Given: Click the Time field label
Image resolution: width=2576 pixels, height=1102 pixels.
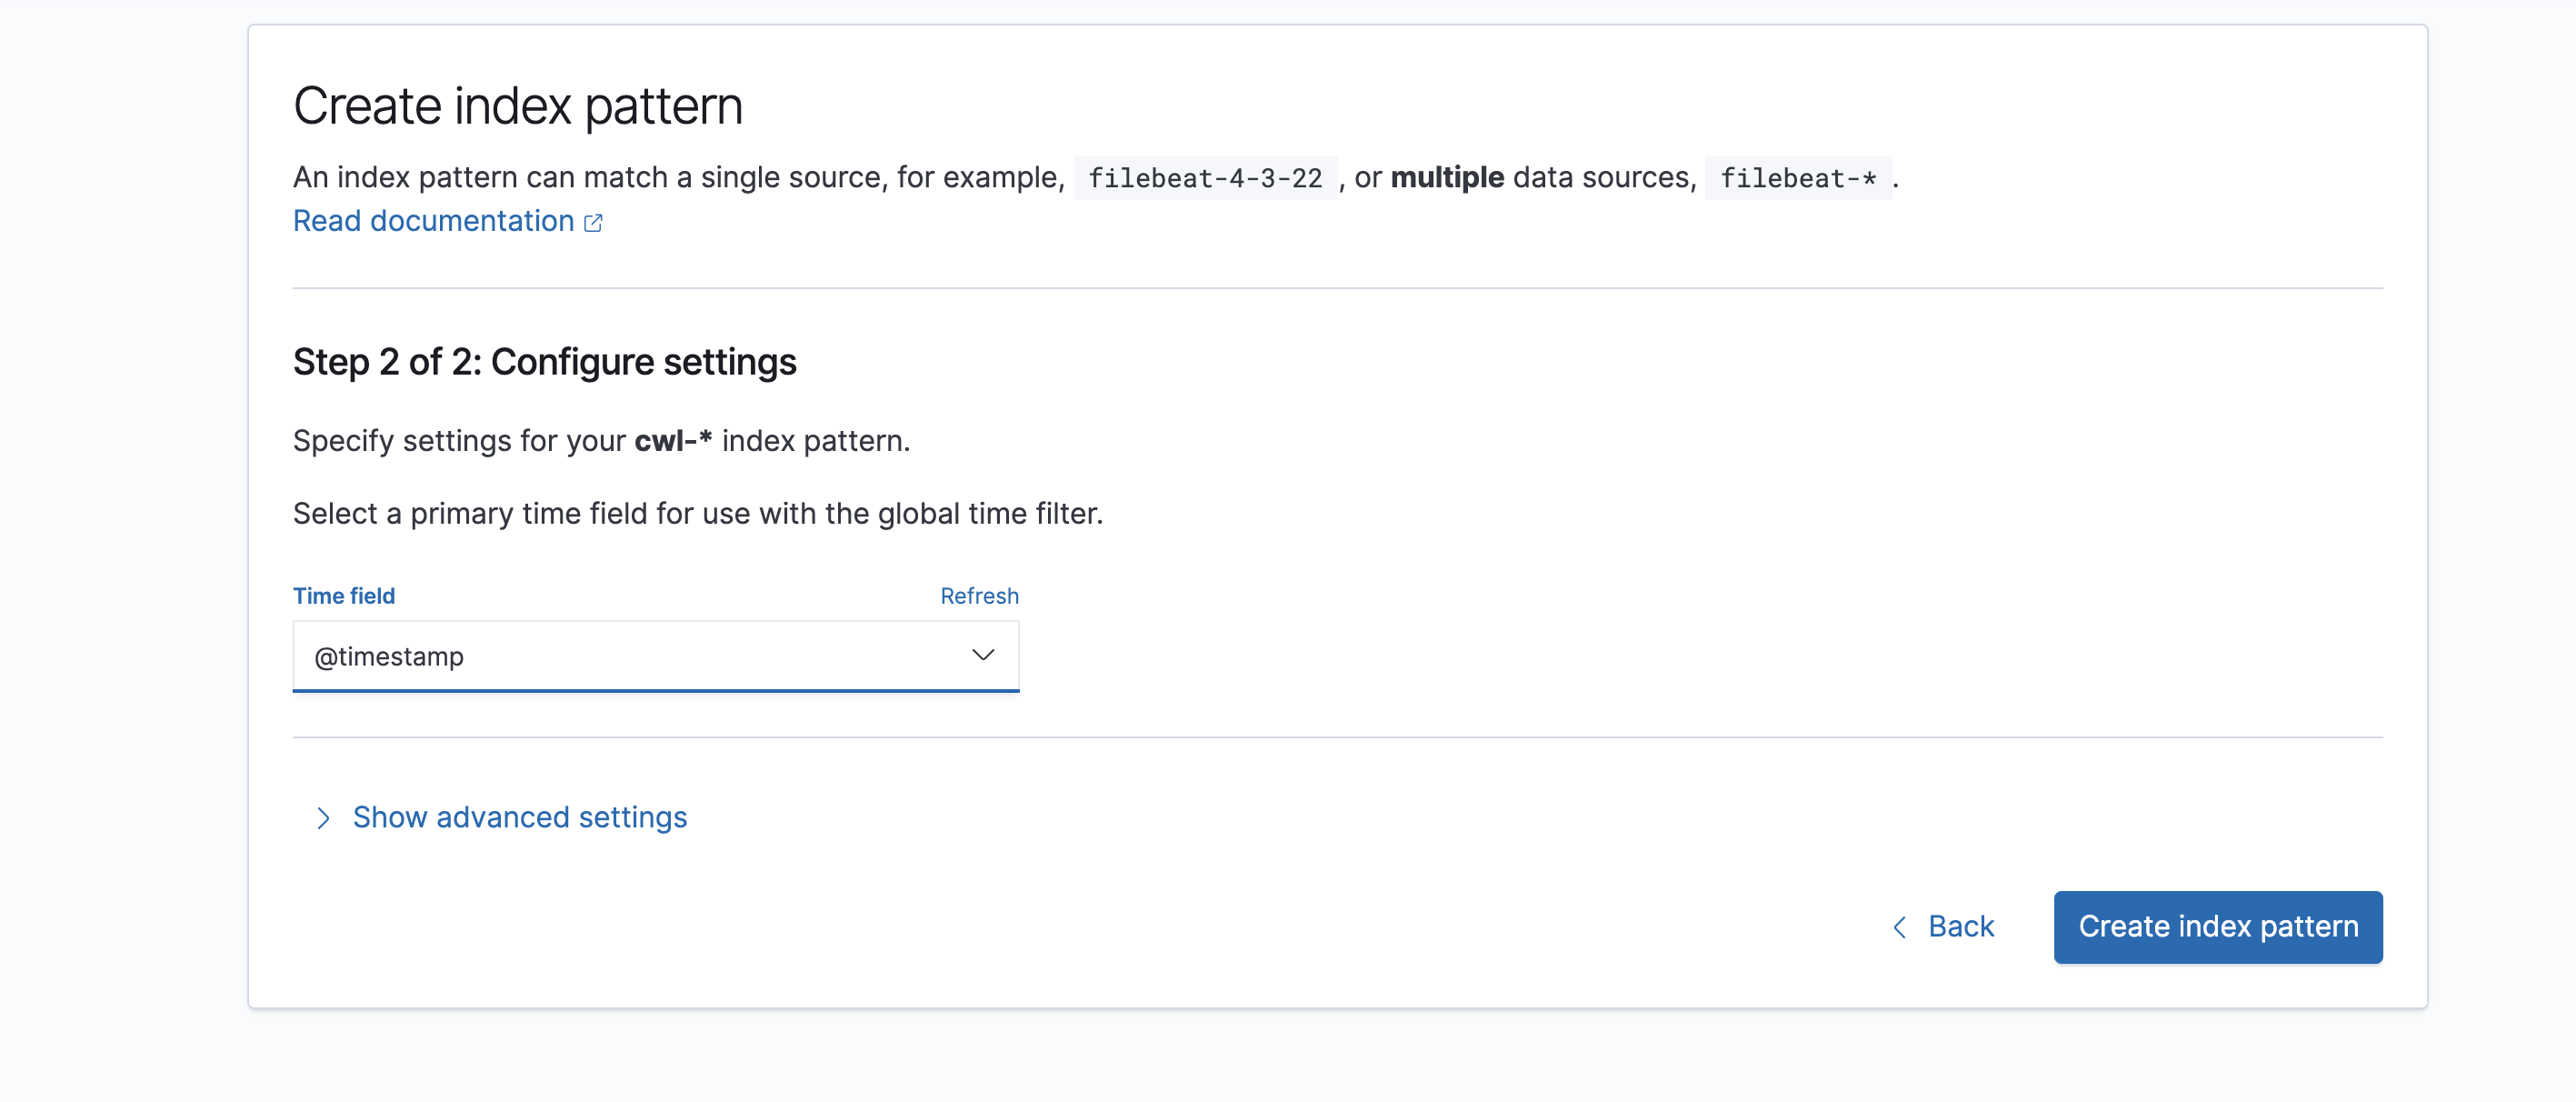Looking at the screenshot, I should click(343, 596).
